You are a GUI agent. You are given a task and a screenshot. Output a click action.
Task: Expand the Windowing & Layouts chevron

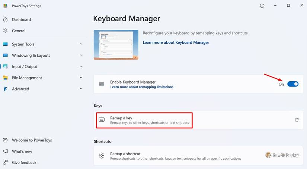click(x=81, y=55)
